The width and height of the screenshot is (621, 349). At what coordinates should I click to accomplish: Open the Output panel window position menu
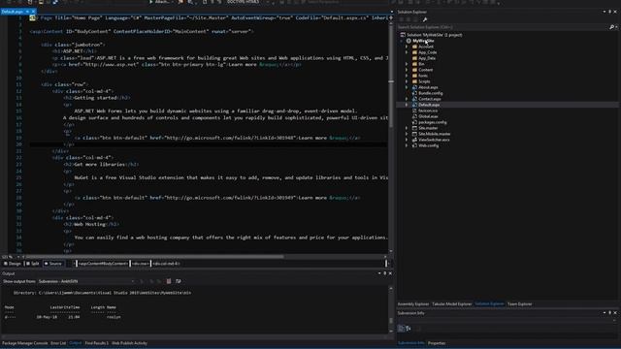click(x=379, y=273)
